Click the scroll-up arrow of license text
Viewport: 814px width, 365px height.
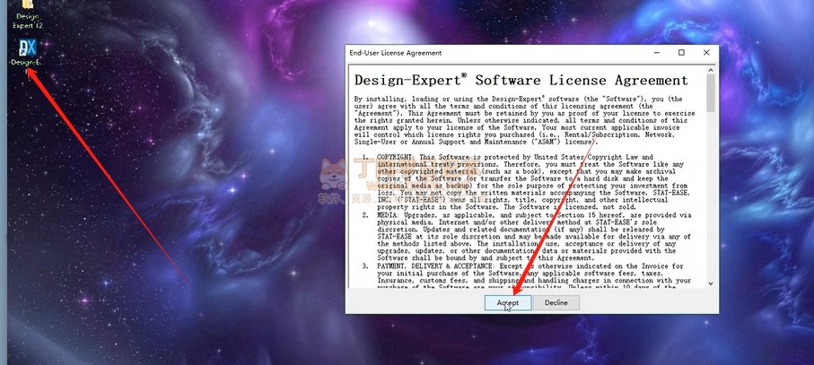pyautogui.click(x=711, y=69)
